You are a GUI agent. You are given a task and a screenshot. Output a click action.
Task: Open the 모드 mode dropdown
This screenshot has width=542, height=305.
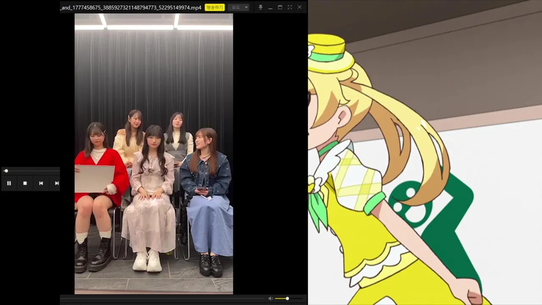[239, 7]
